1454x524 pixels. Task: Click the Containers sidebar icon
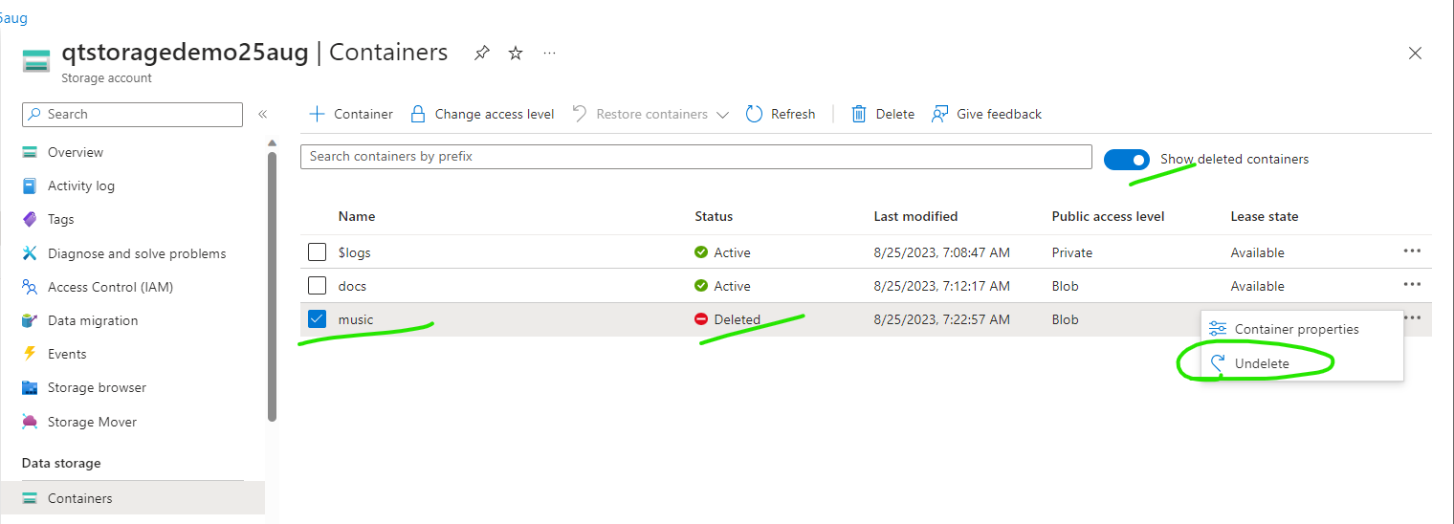tap(31, 498)
